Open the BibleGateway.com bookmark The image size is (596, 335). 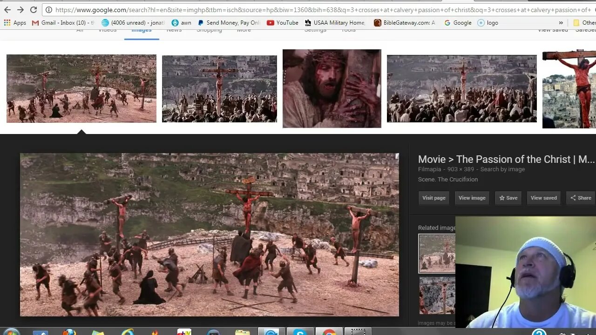pyautogui.click(x=405, y=23)
